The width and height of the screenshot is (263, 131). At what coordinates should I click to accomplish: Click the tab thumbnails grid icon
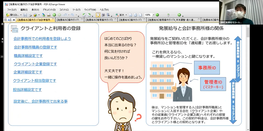(5, 20)
